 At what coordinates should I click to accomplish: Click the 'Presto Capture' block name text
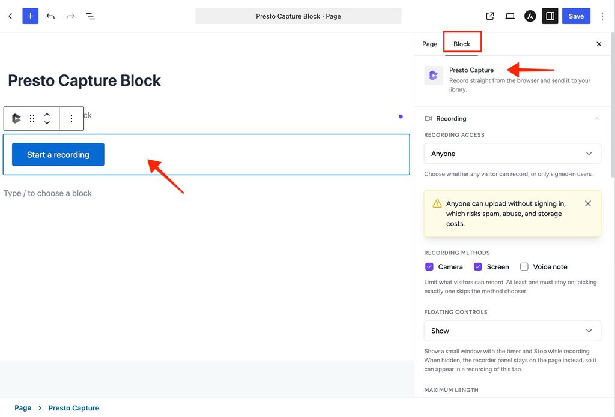click(471, 70)
